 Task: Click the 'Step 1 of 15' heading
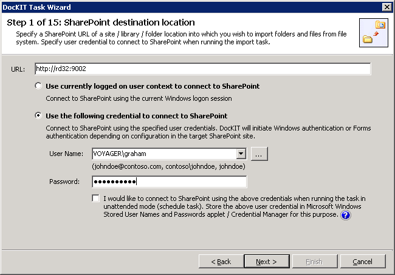[x=100, y=22]
